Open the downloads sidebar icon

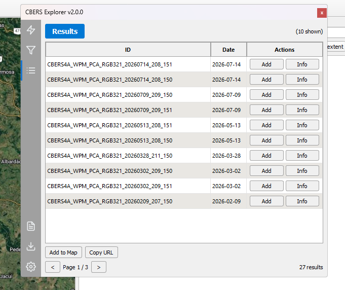point(31,246)
